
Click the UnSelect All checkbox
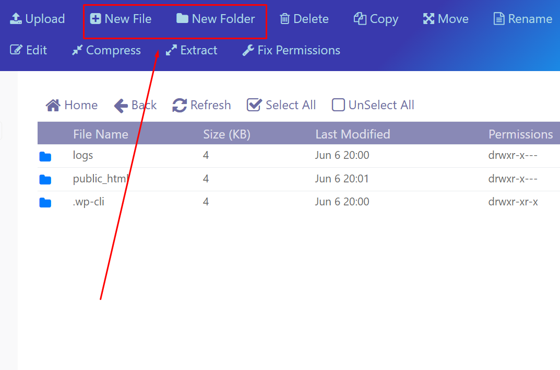pos(338,105)
